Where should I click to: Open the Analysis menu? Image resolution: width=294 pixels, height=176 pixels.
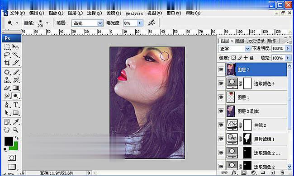coord(134,13)
